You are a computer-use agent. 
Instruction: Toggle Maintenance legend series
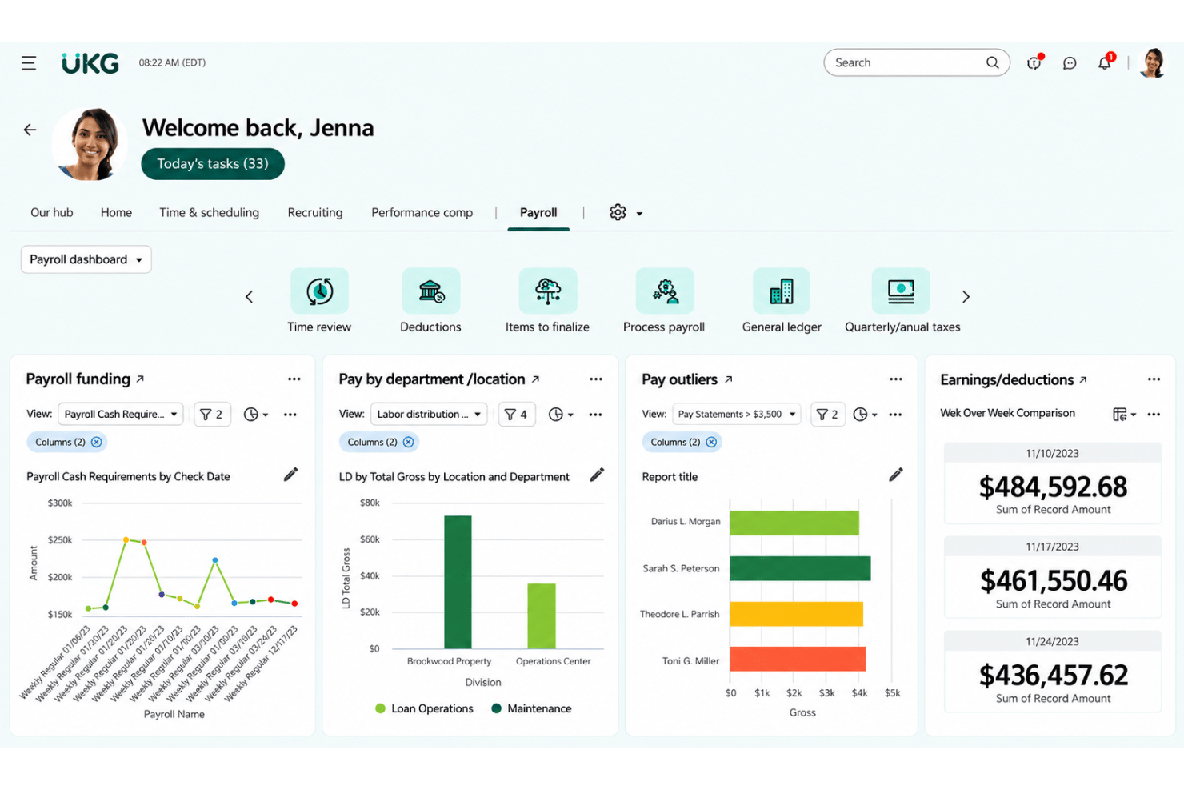tap(532, 708)
